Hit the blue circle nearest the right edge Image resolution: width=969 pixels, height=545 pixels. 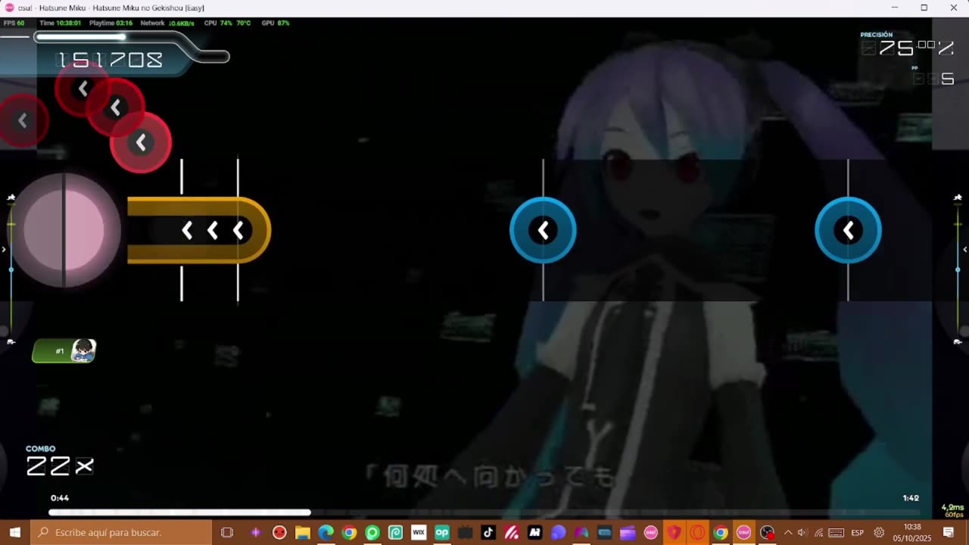pyautogui.click(x=848, y=230)
